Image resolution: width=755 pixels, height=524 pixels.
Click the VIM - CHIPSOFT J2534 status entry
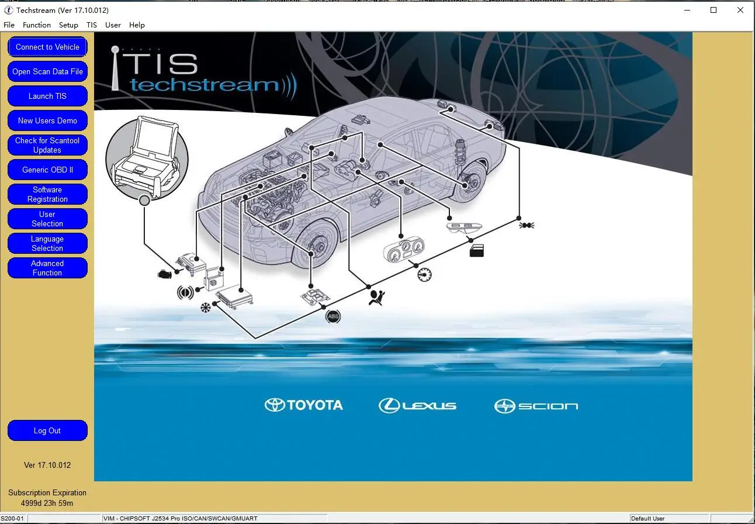(x=180, y=519)
